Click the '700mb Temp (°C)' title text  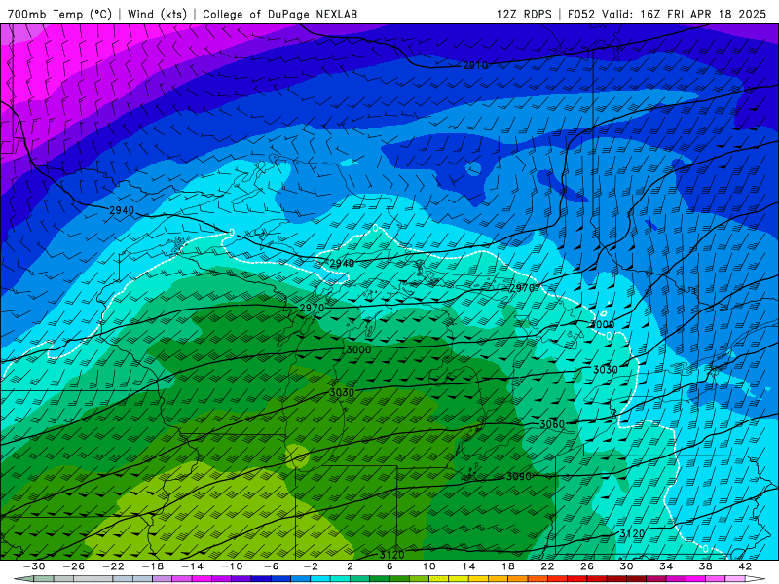(x=59, y=14)
